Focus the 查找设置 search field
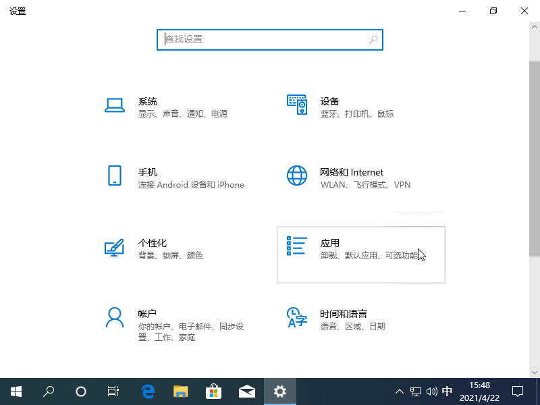Image resolution: width=540 pixels, height=405 pixels. (x=263, y=40)
